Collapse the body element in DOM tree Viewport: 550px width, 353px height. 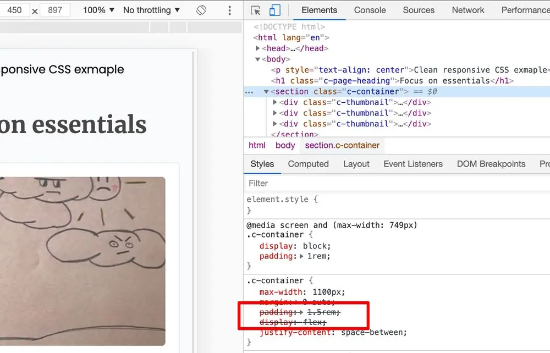coord(258,59)
